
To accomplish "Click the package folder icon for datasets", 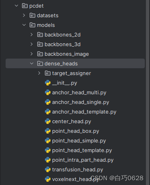I will point(32,15).
